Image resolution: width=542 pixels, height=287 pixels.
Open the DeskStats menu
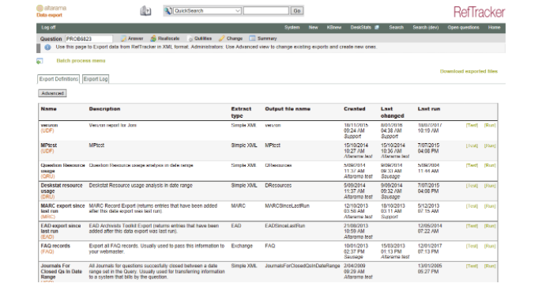coord(360,28)
